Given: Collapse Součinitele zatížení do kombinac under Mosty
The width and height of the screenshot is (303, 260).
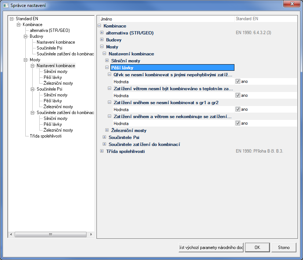Looking at the screenshot, I should 32,113.
